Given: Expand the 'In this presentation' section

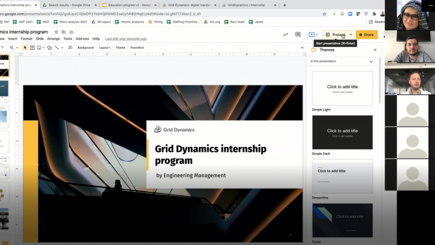Looking at the screenshot, I should point(371,61).
